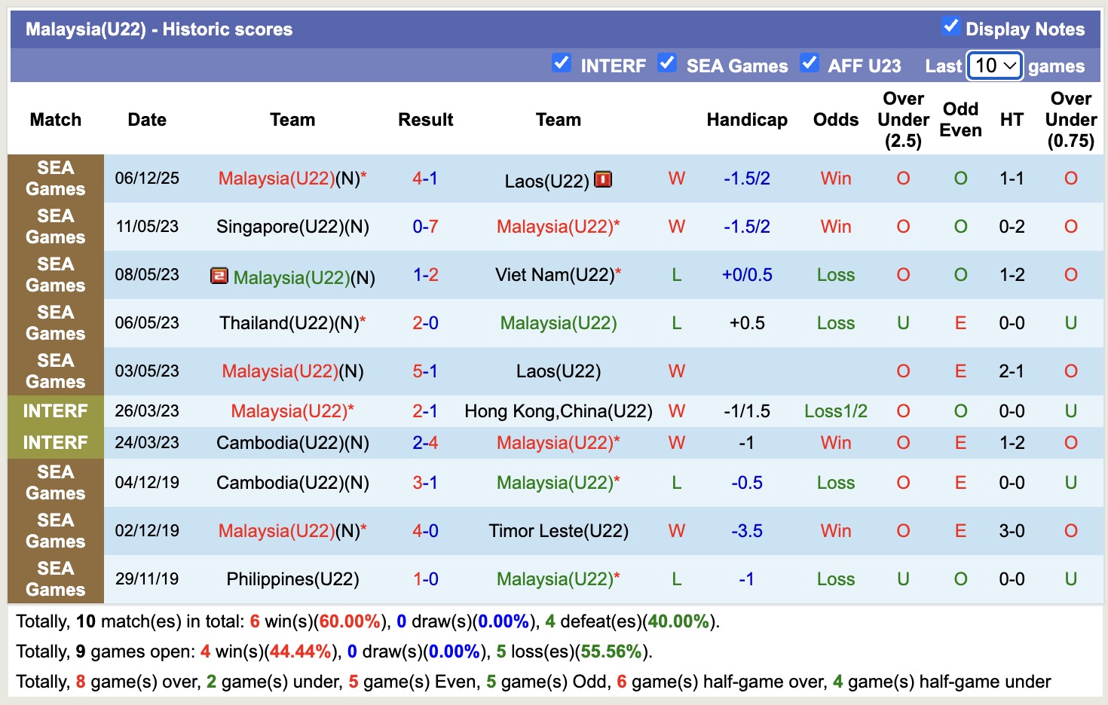1108x705 pixels.
Task: Click the Timor Leste(U22) team link
Action: click(558, 531)
